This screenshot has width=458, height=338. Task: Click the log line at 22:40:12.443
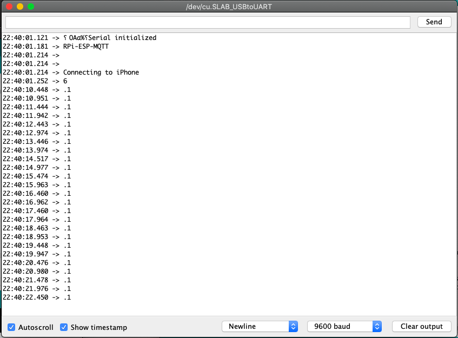click(x=37, y=124)
